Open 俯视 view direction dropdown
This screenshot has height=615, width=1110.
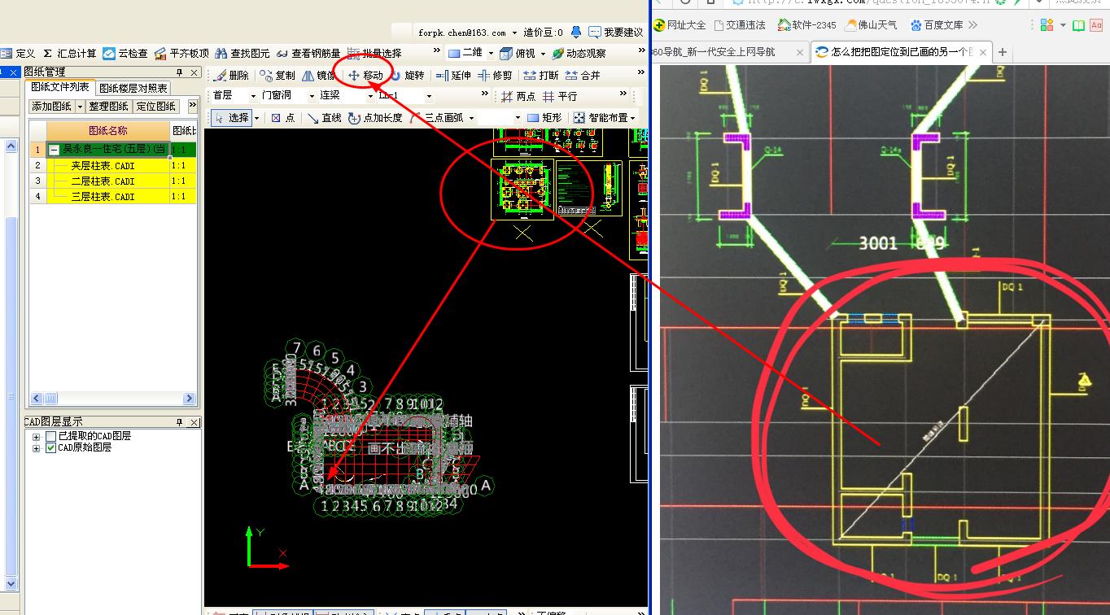543,54
